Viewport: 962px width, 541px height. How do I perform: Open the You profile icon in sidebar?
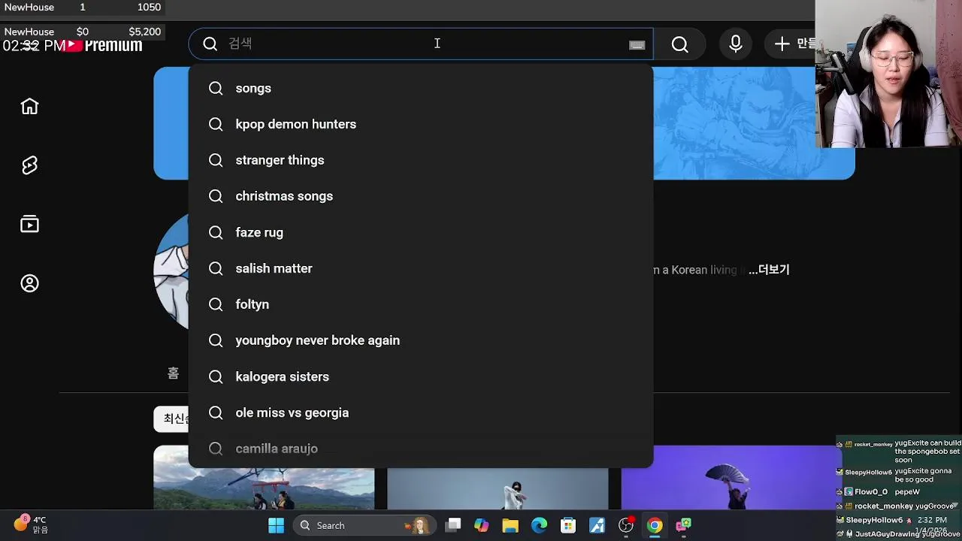[29, 283]
